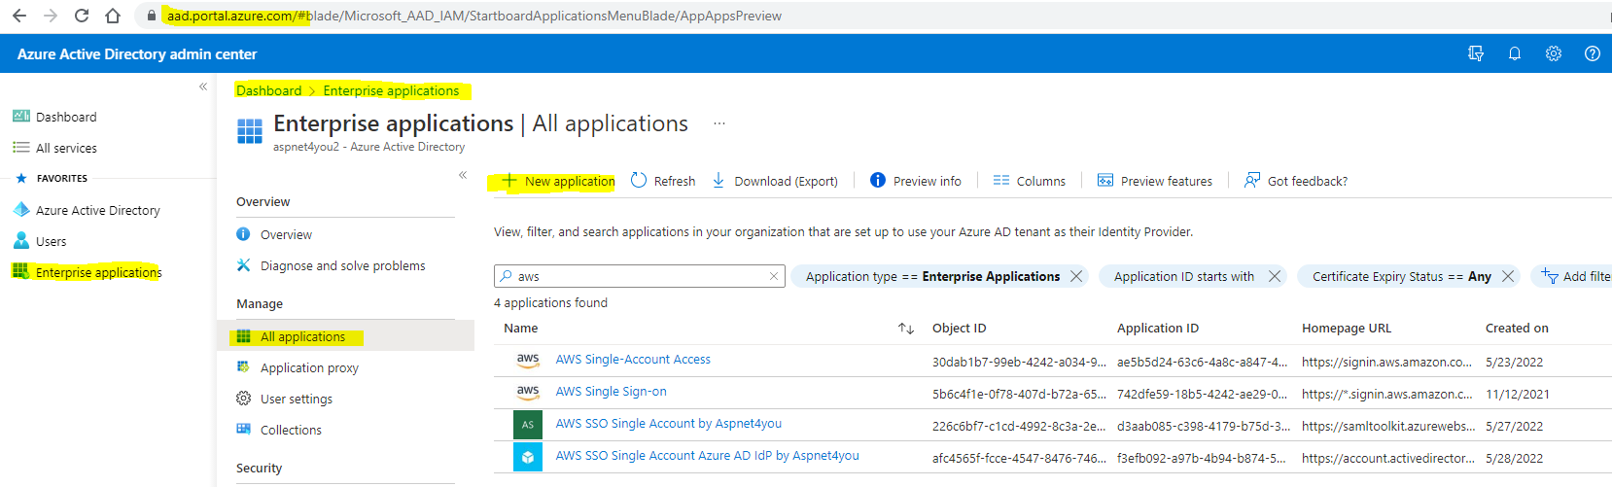Open Preview info

coord(916,181)
